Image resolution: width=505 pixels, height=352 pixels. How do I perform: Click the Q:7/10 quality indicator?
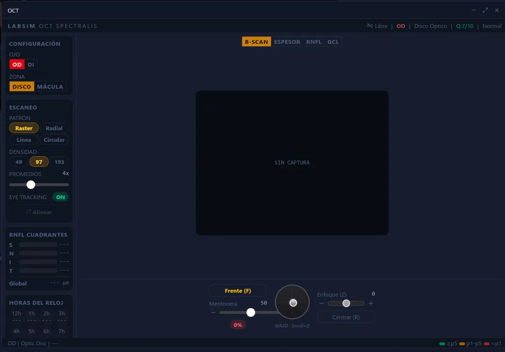465,26
